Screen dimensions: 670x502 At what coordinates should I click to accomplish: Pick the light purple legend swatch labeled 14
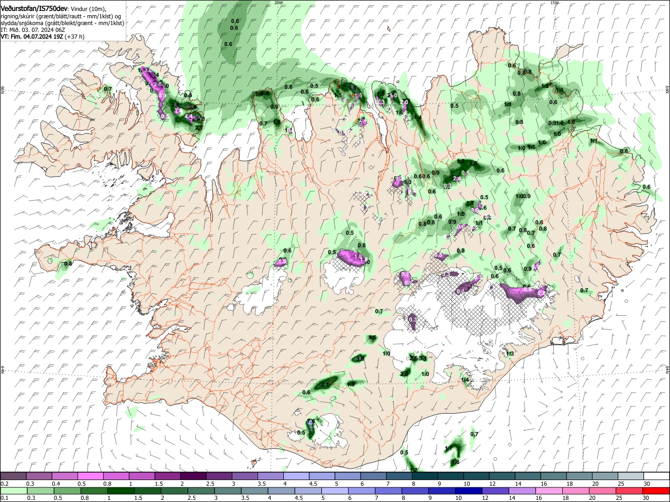[521, 491]
